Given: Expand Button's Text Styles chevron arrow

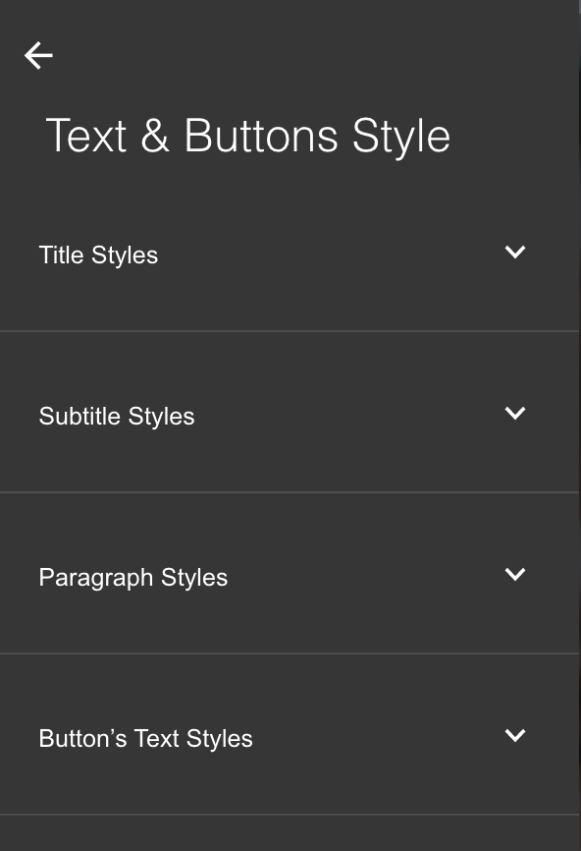Looking at the screenshot, I should 515,735.
